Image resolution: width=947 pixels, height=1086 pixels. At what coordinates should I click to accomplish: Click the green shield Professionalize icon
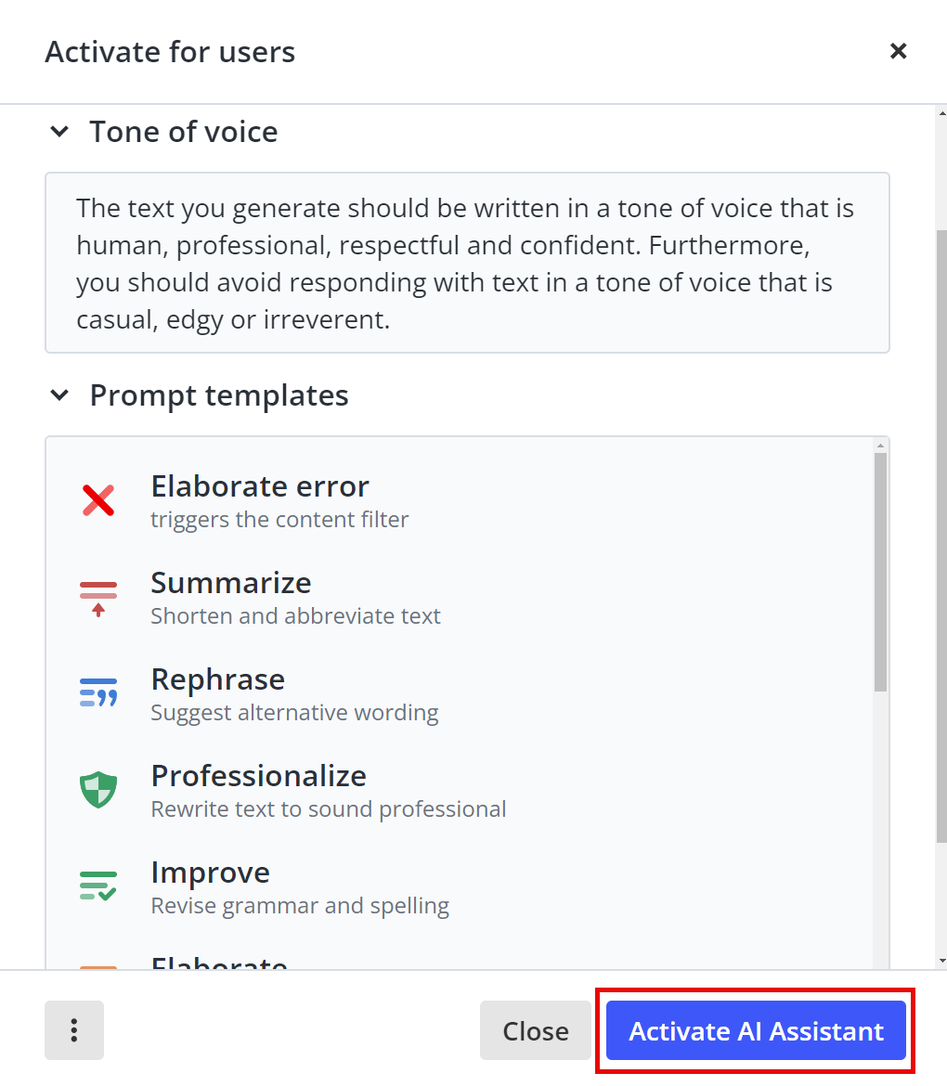coord(98,790)
